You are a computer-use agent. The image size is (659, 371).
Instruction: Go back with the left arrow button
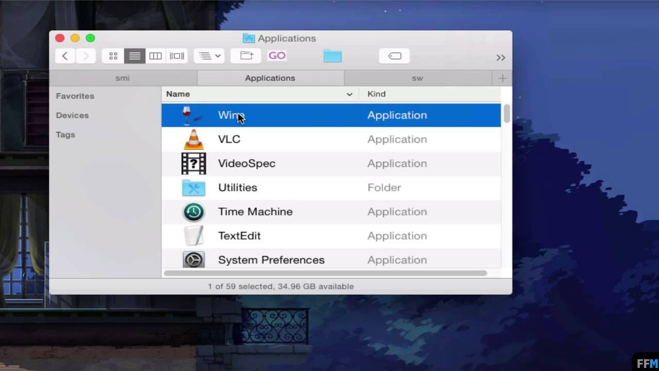click(x=65, y=56)
